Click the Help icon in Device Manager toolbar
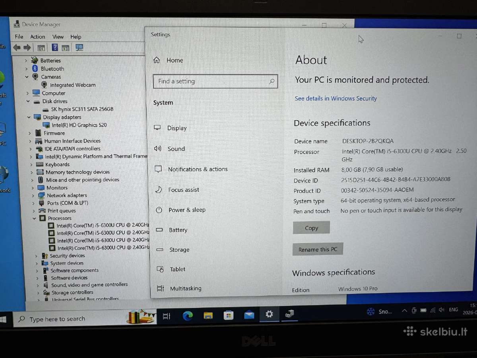Image resolution: width=477 pixels, height=358 pixels. (55, 48)
